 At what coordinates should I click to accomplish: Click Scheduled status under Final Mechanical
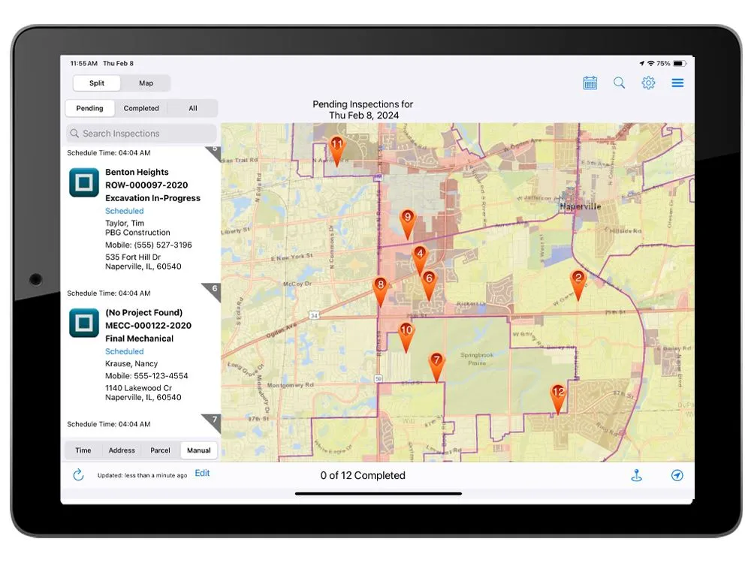pyautogui.click(x=125, y=351)
